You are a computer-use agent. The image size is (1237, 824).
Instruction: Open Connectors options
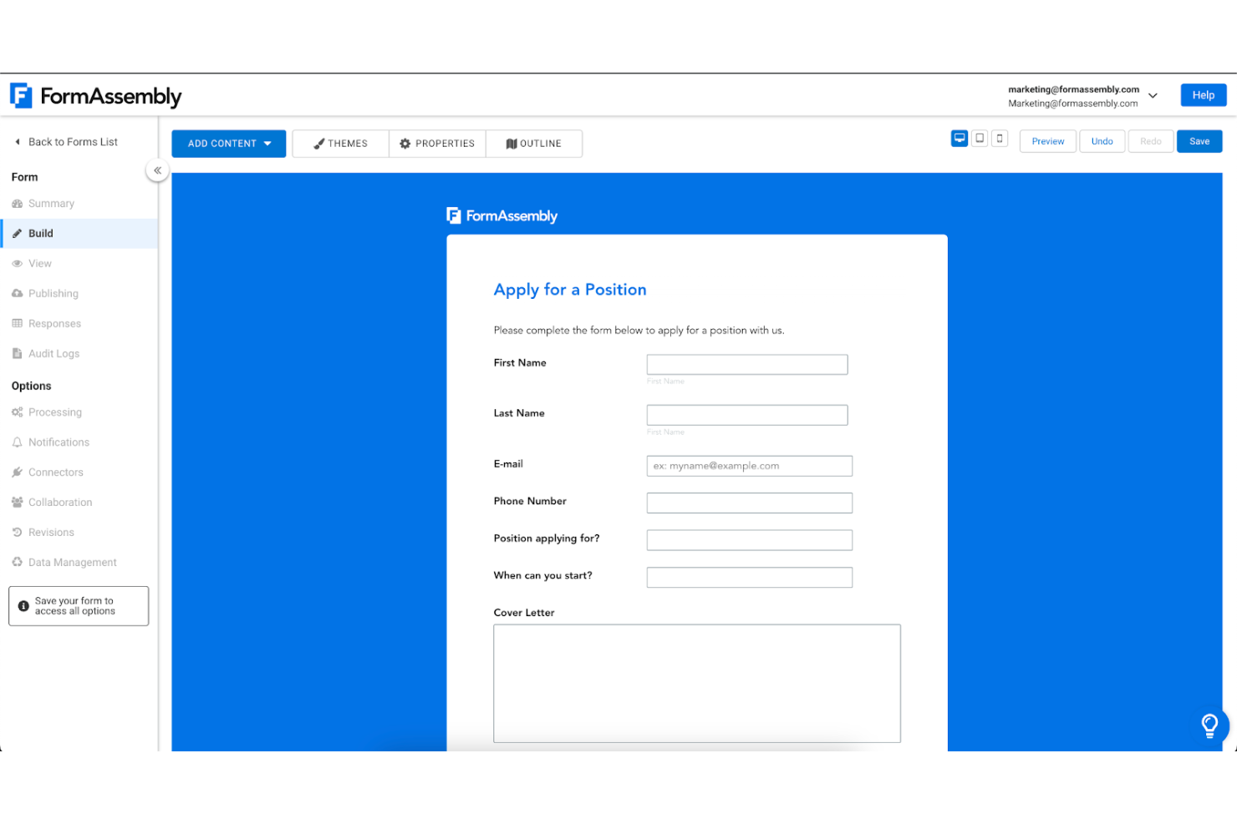[x=79, y=473]
